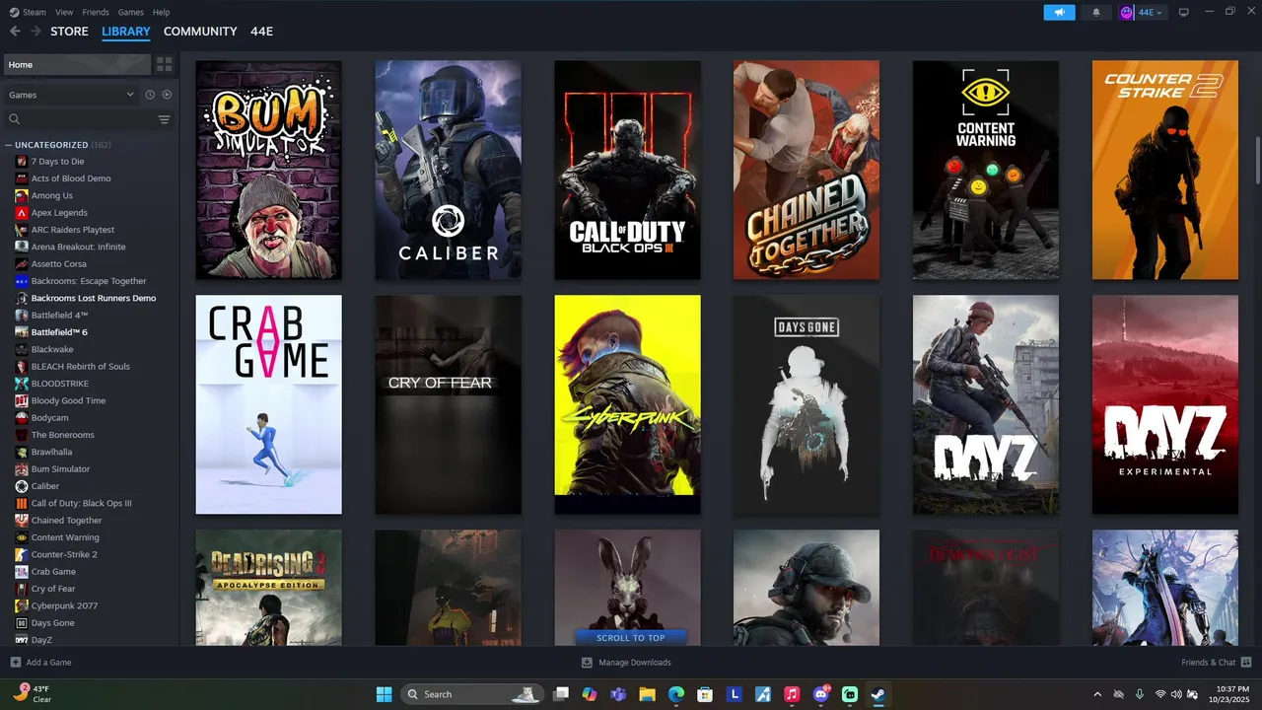Open Call of Duty Black Ops III cover
The image size is (1262, 710).
pos(628,170)
